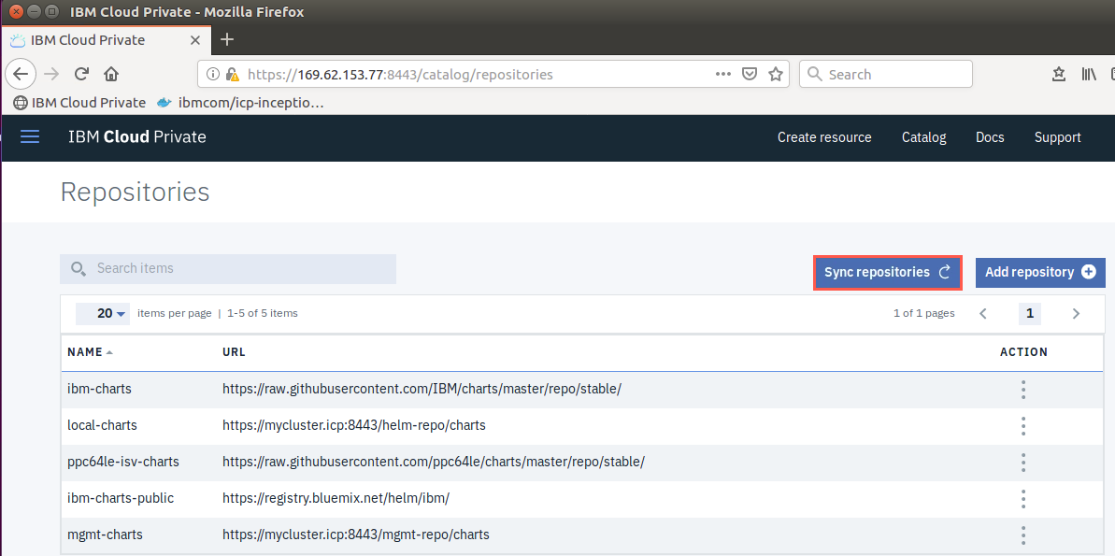Screen dimensions: 1115x556
Task: Click the mycluster.icp helm-repo charts URL
Action: click(354, 425)
